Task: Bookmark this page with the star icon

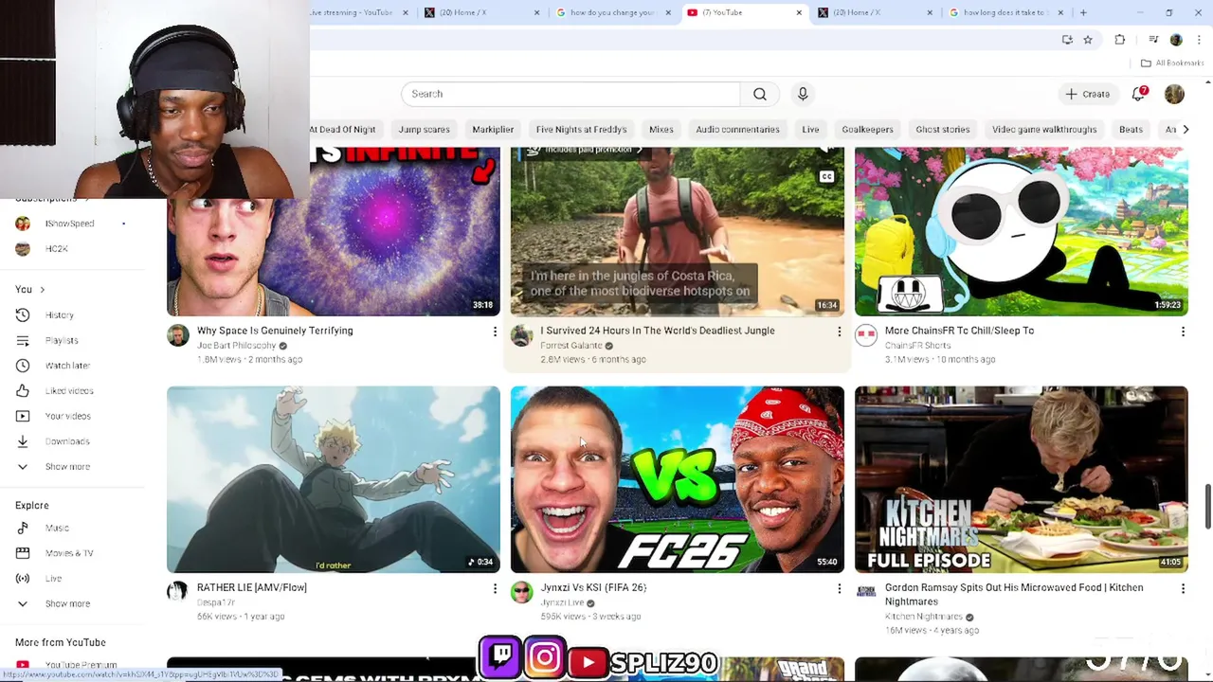Action: (x=1088, y=40)
